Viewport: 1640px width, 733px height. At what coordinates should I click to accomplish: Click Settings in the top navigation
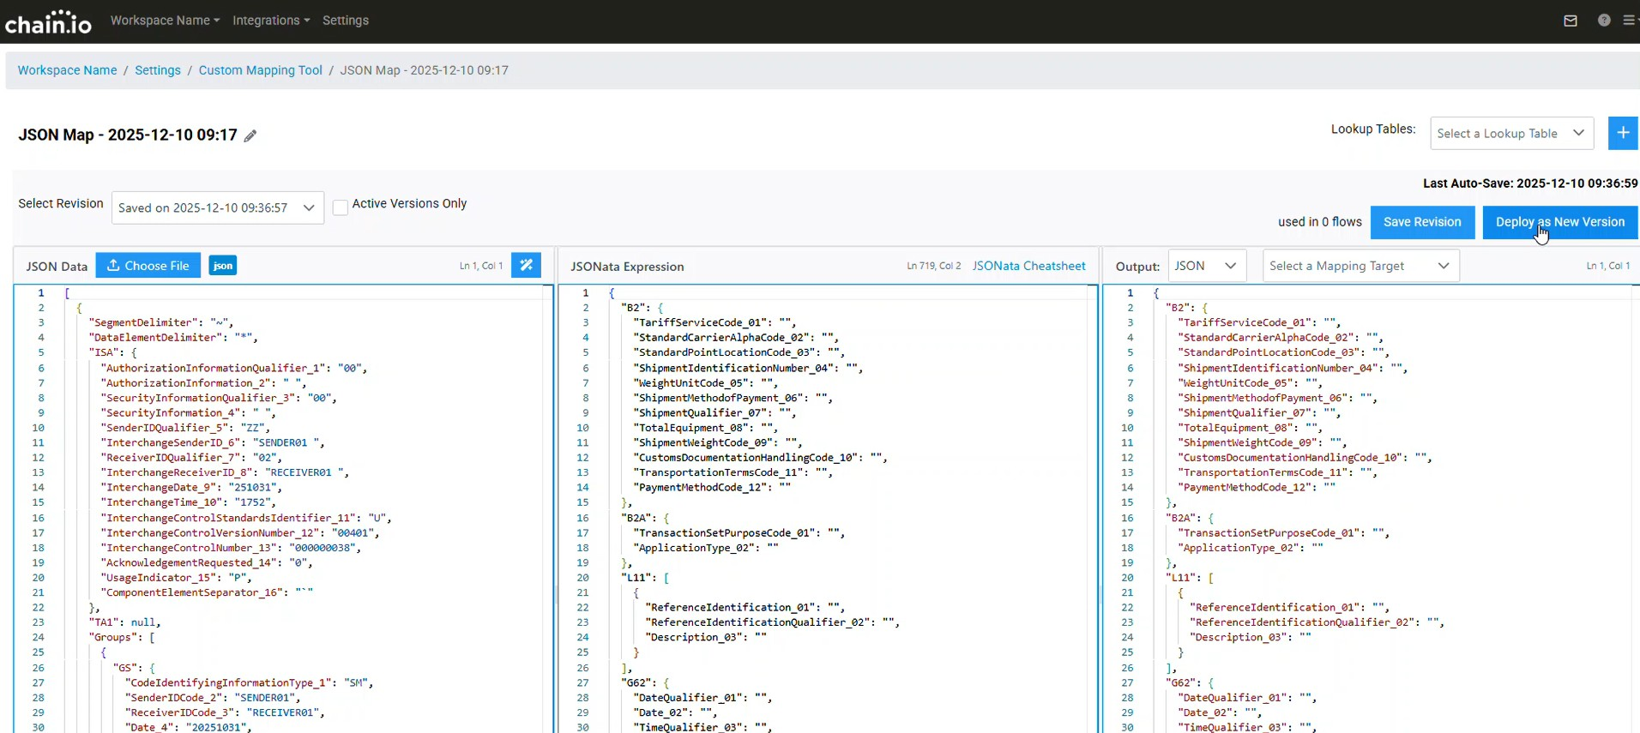point(346,21)
